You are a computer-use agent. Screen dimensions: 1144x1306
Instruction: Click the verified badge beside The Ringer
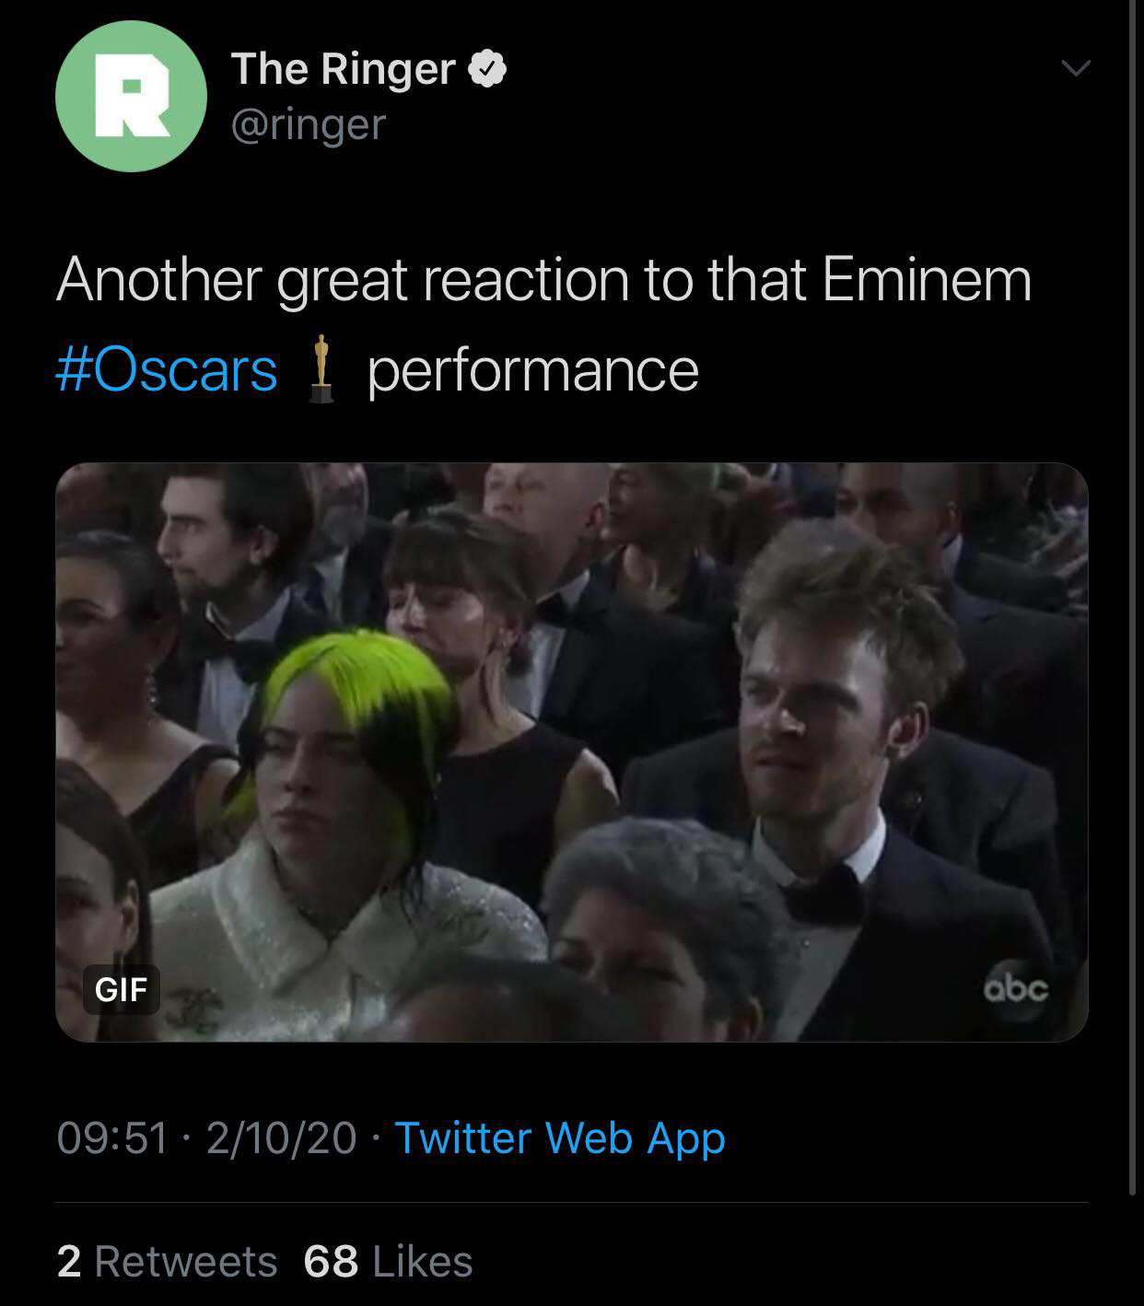[x=487, y=69]
